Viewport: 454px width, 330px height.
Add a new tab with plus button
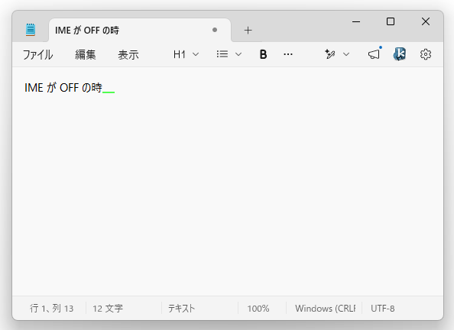click(x=248, y=30)
